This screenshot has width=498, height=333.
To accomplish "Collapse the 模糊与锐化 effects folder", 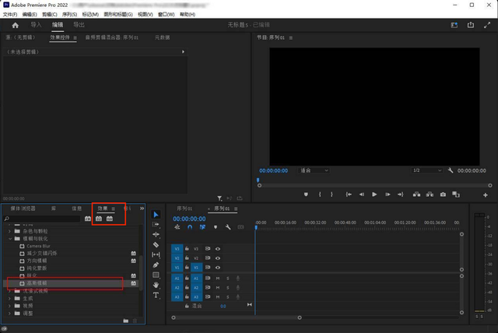I will point(9,239).
